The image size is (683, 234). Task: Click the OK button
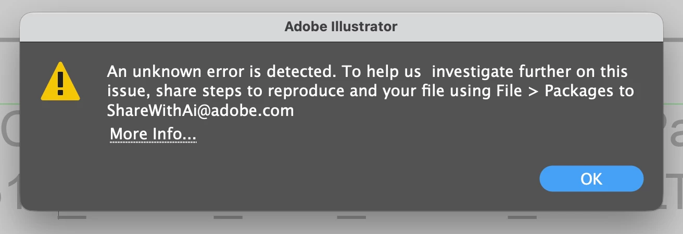tap(591, 179)
